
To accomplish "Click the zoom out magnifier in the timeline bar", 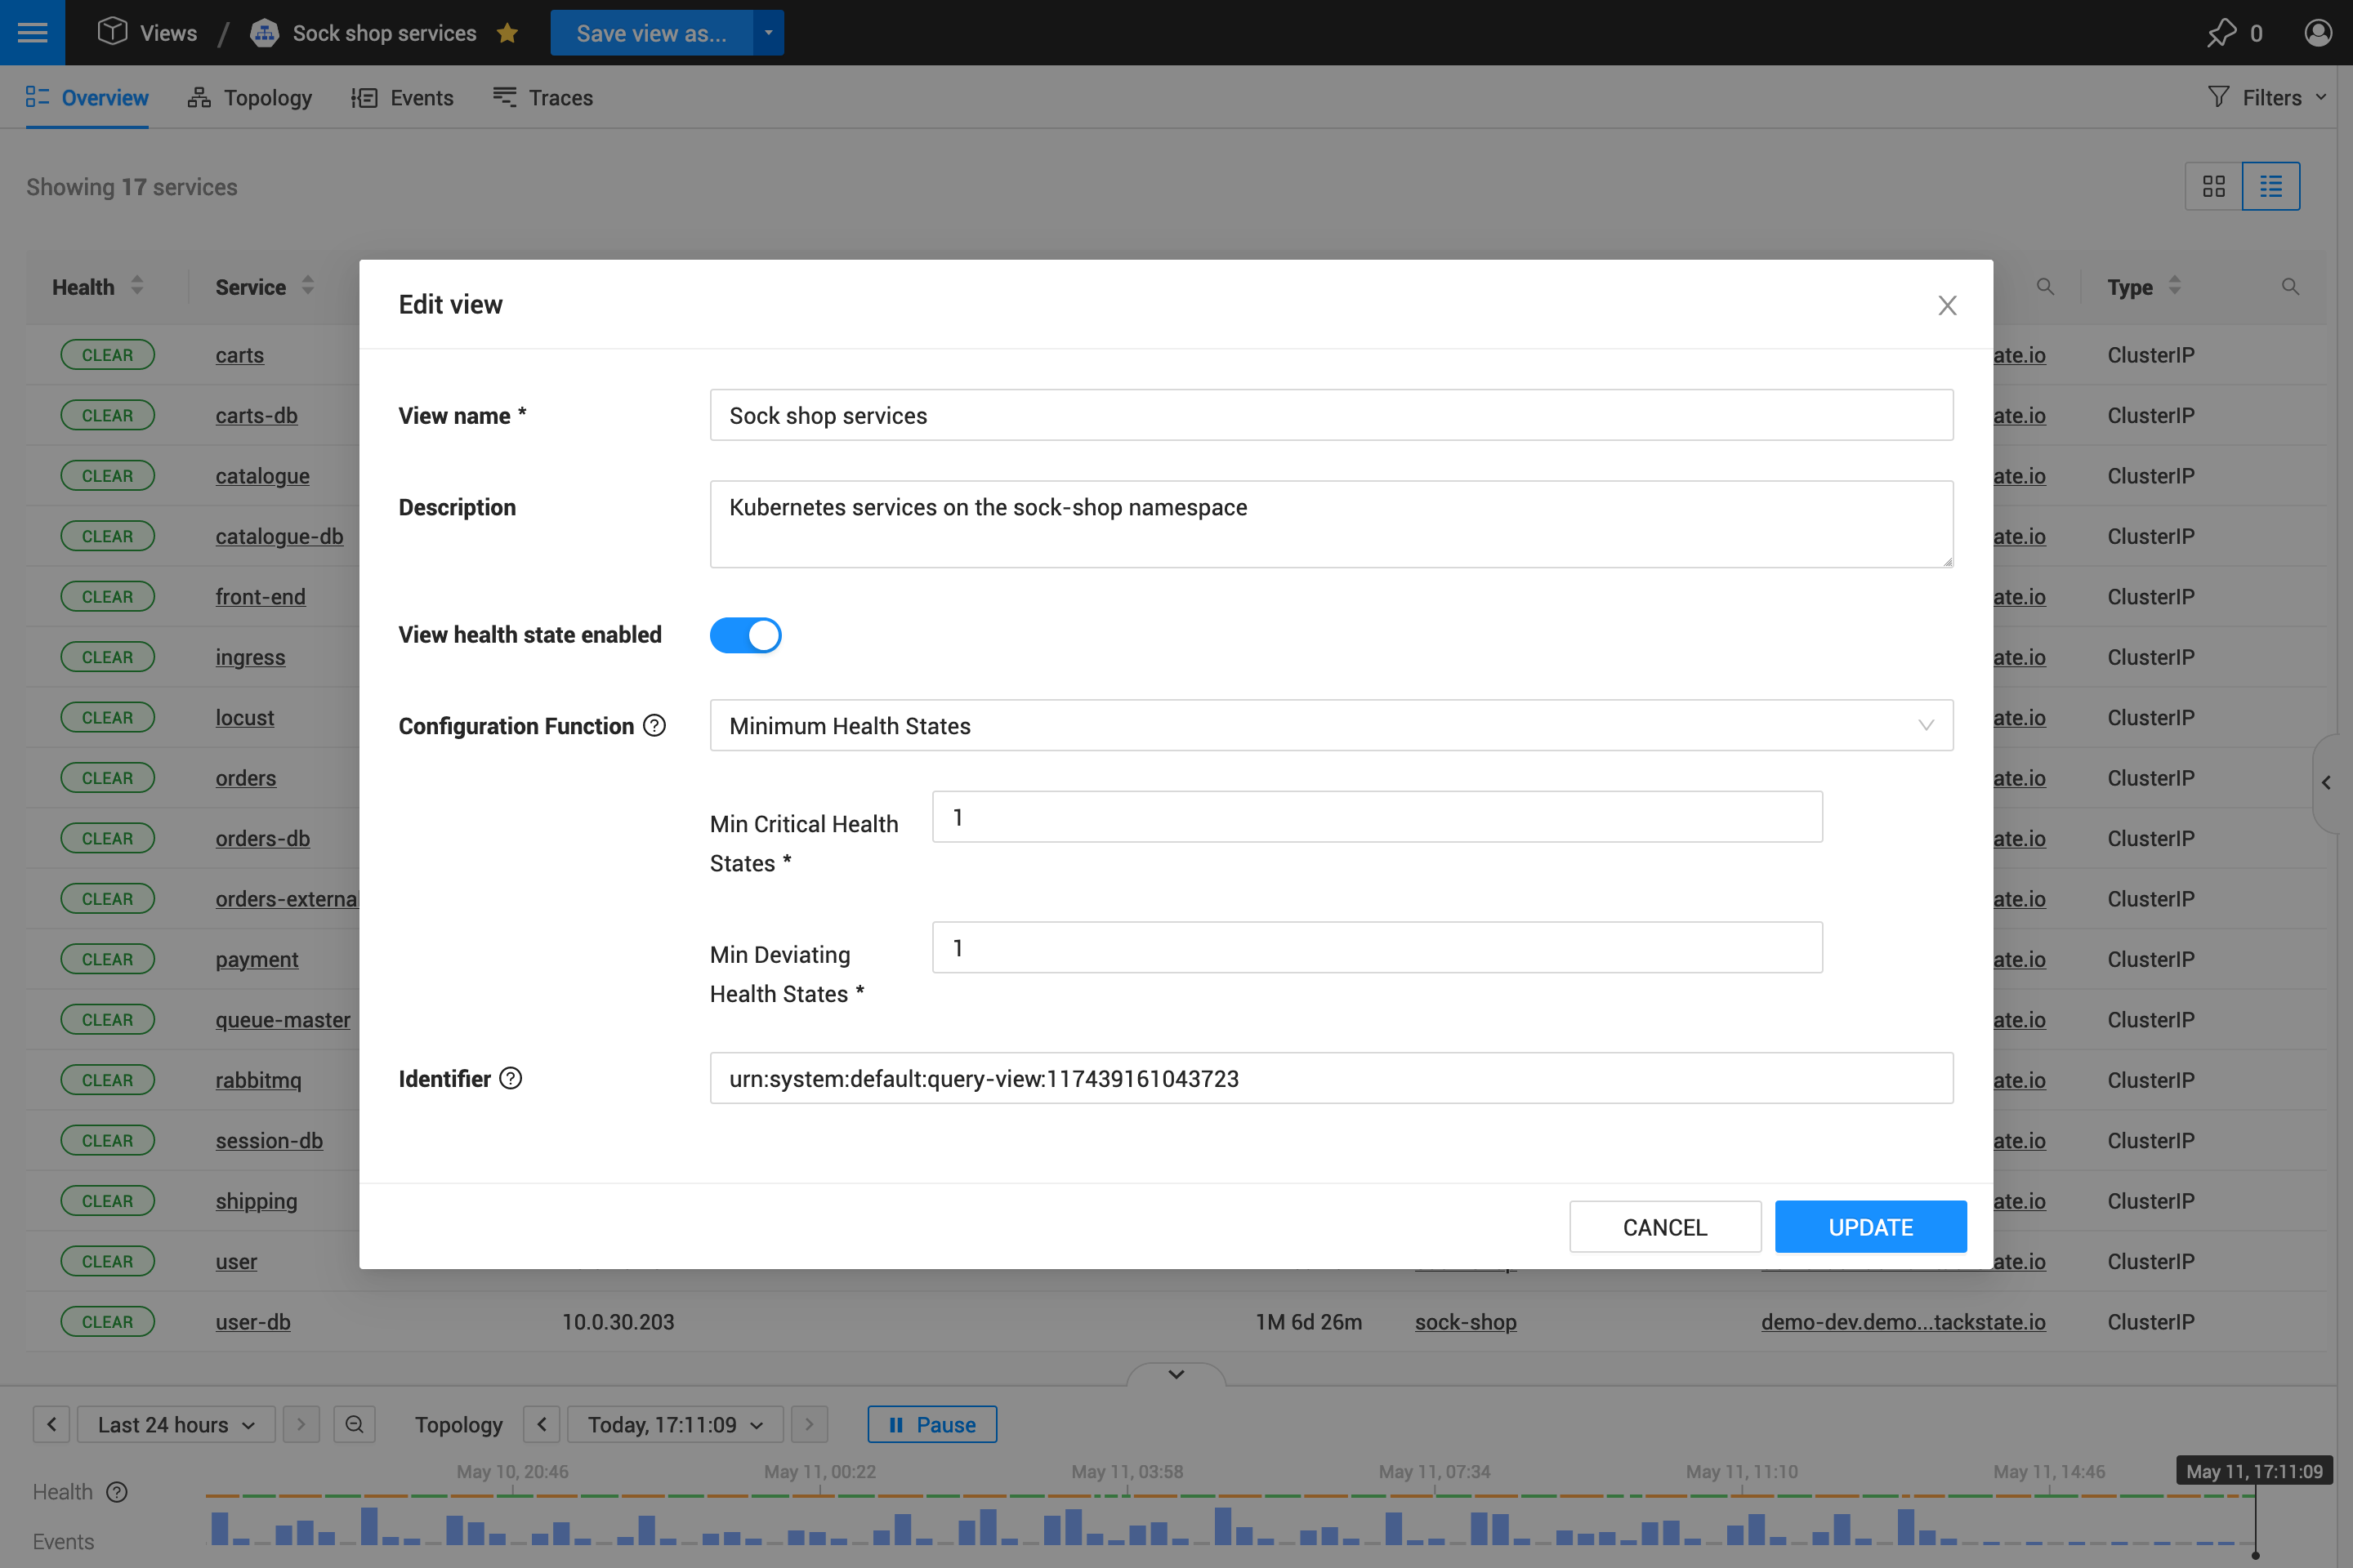I will [354, 1424].
